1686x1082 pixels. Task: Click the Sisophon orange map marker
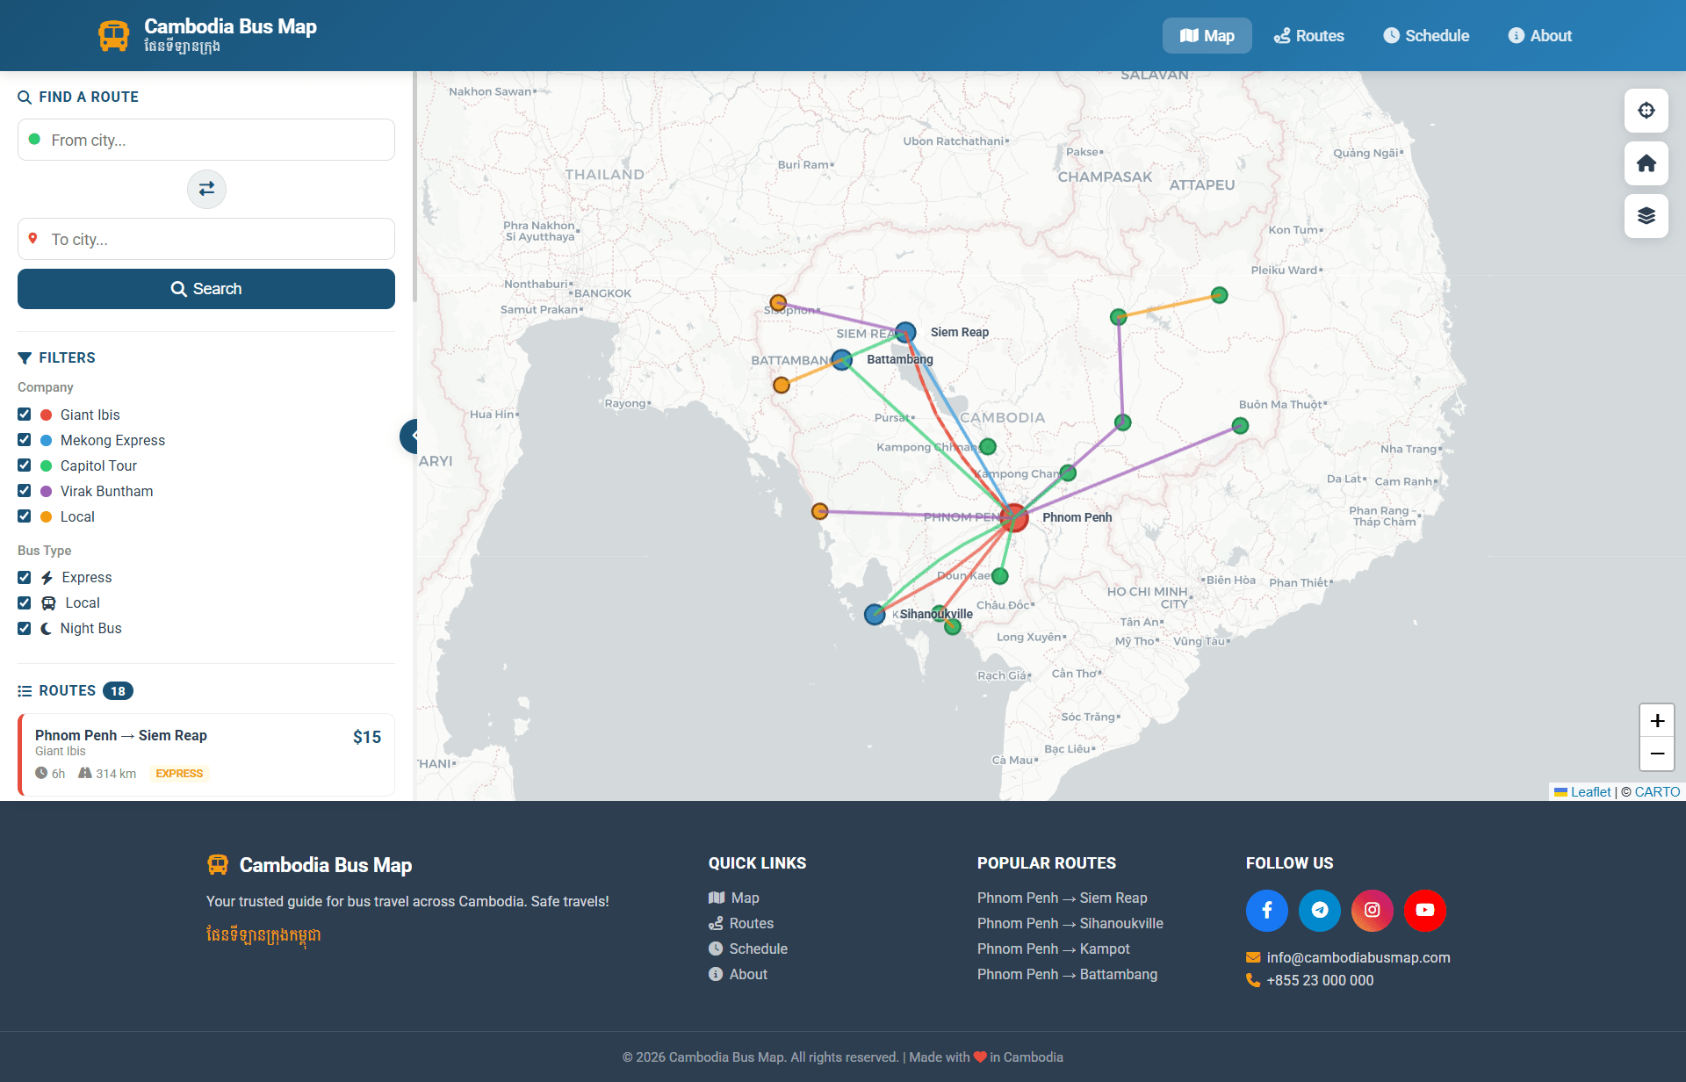(x=778, y=303)
